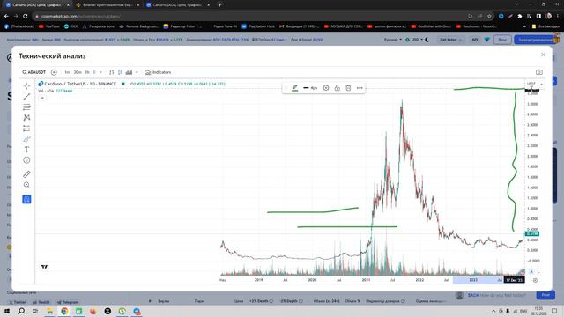Change drawing line color with pencil icon
Viewport: 564px width, 317px height.
click(294, 88)
